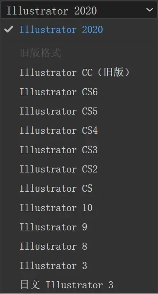The width and height of the screenshot is (158, 294).
Task: Select Illustrator CS3 in the dropdown
Action: 79,150
